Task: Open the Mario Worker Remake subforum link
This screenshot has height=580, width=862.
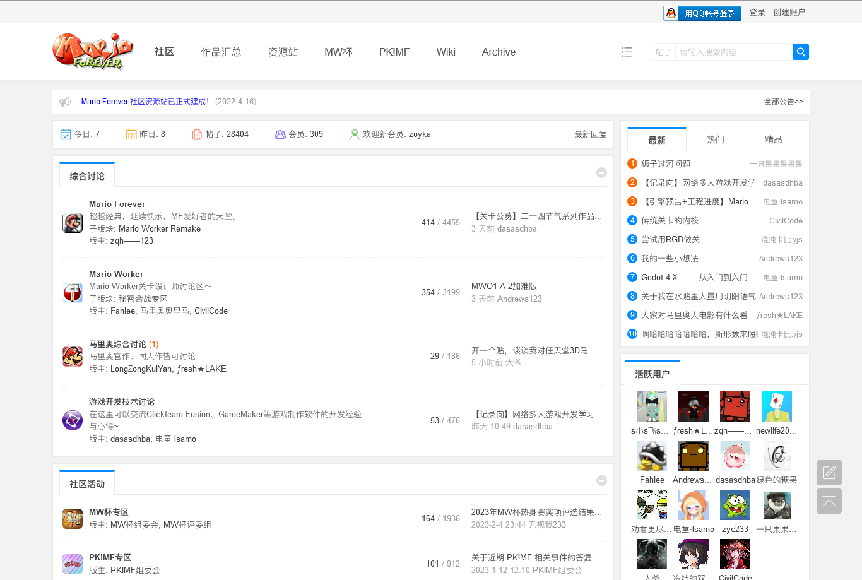Action: point(160,229)
